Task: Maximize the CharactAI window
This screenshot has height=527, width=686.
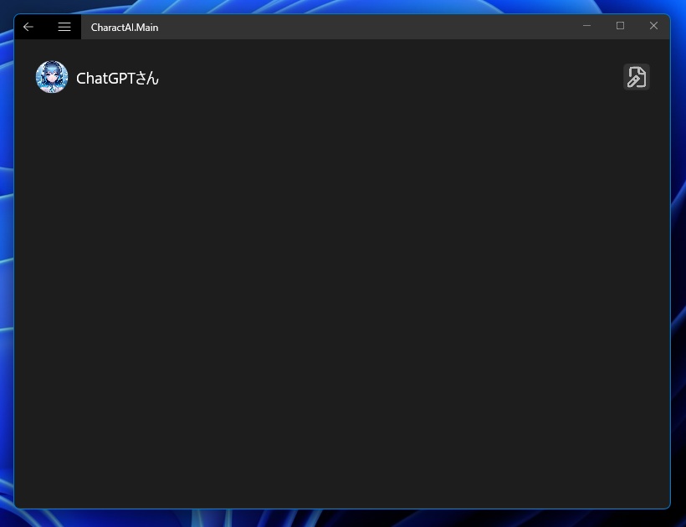Action: (620, 26)
